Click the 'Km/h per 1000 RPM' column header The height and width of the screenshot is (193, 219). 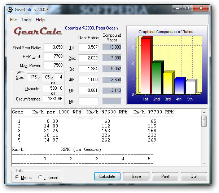tap(57, 112)
